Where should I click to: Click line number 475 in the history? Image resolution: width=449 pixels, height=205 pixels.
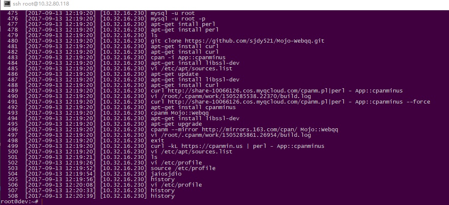13,13
